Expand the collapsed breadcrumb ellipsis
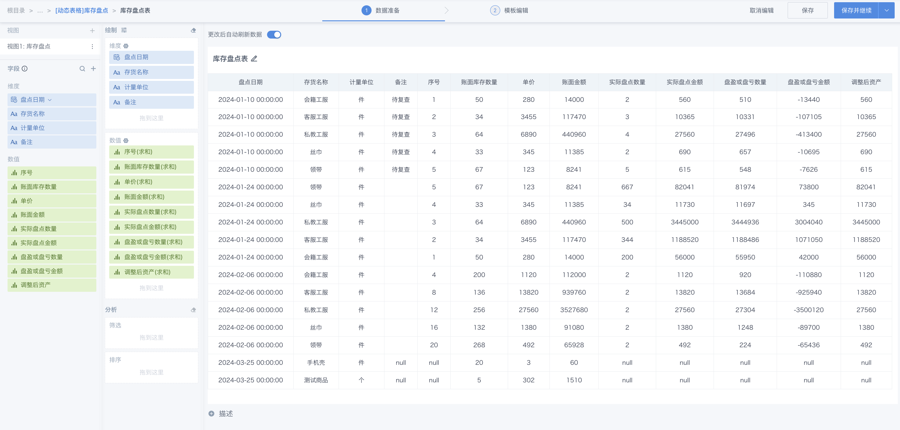 (x=40, y=11)
